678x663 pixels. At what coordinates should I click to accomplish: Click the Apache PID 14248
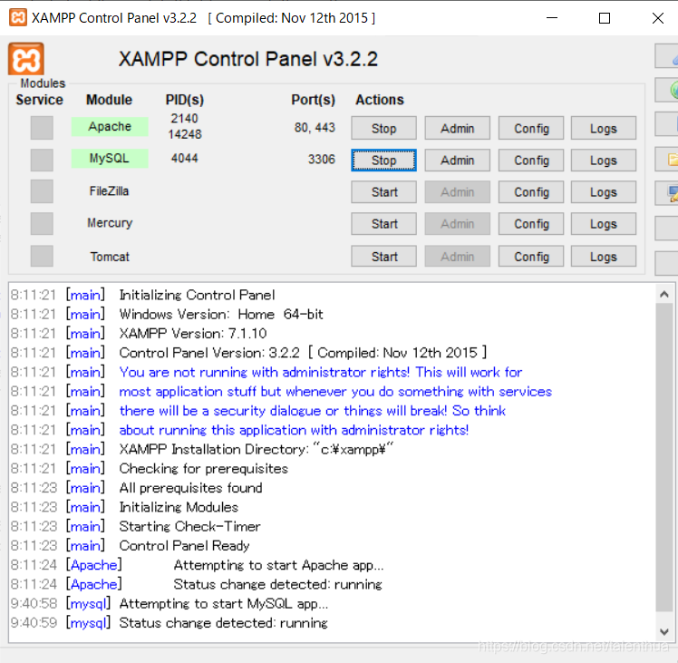[185, 134]
